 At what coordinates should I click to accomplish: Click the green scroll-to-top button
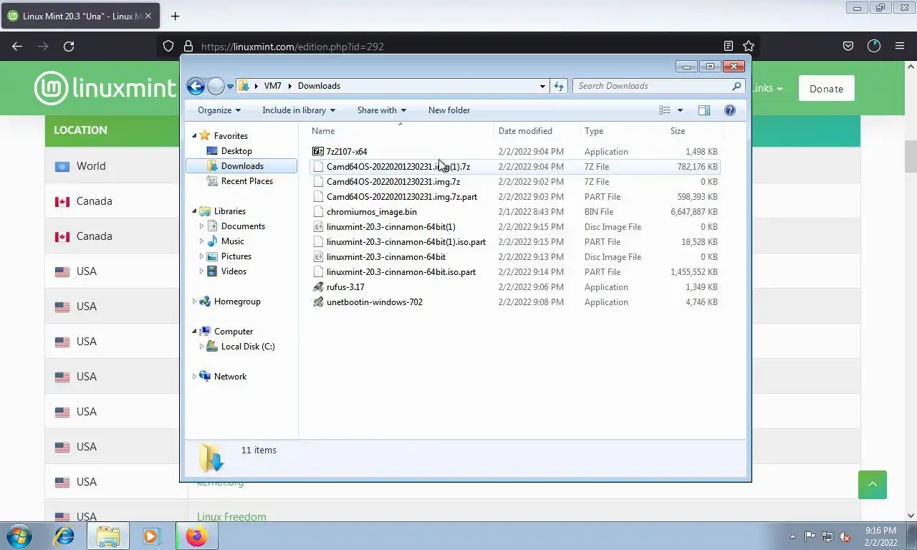873,485
